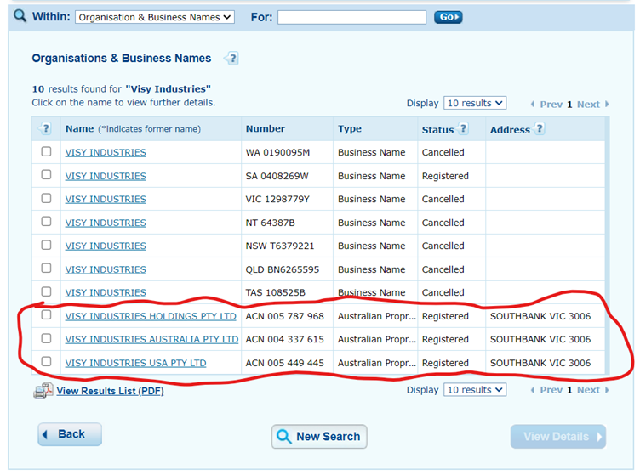Click page 1 in top pagination

pos(569,105)
